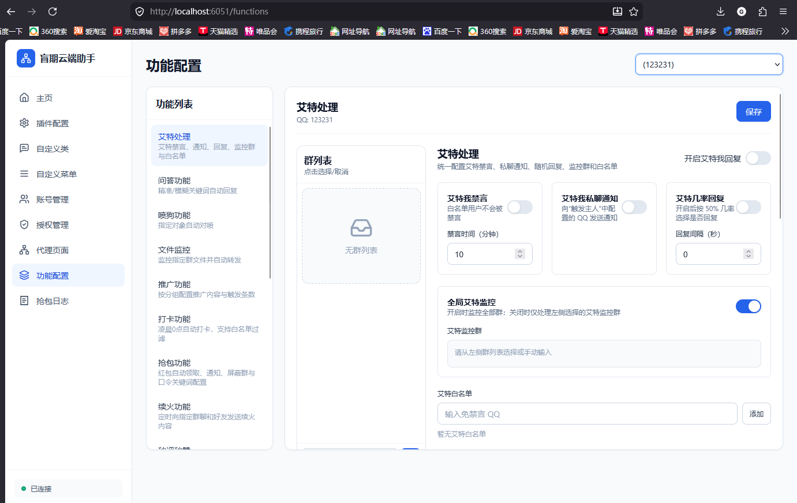
Task: Turn on the 艾特我禁言 toggle
Action: click(x=520, y=207)
